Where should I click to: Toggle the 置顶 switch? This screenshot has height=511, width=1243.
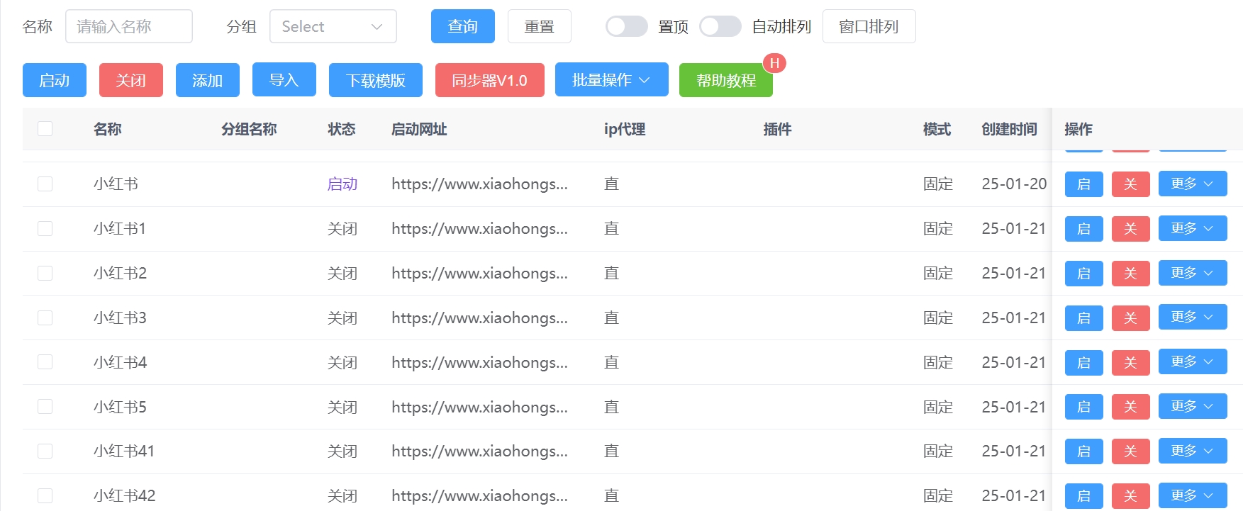coord(627,26)
